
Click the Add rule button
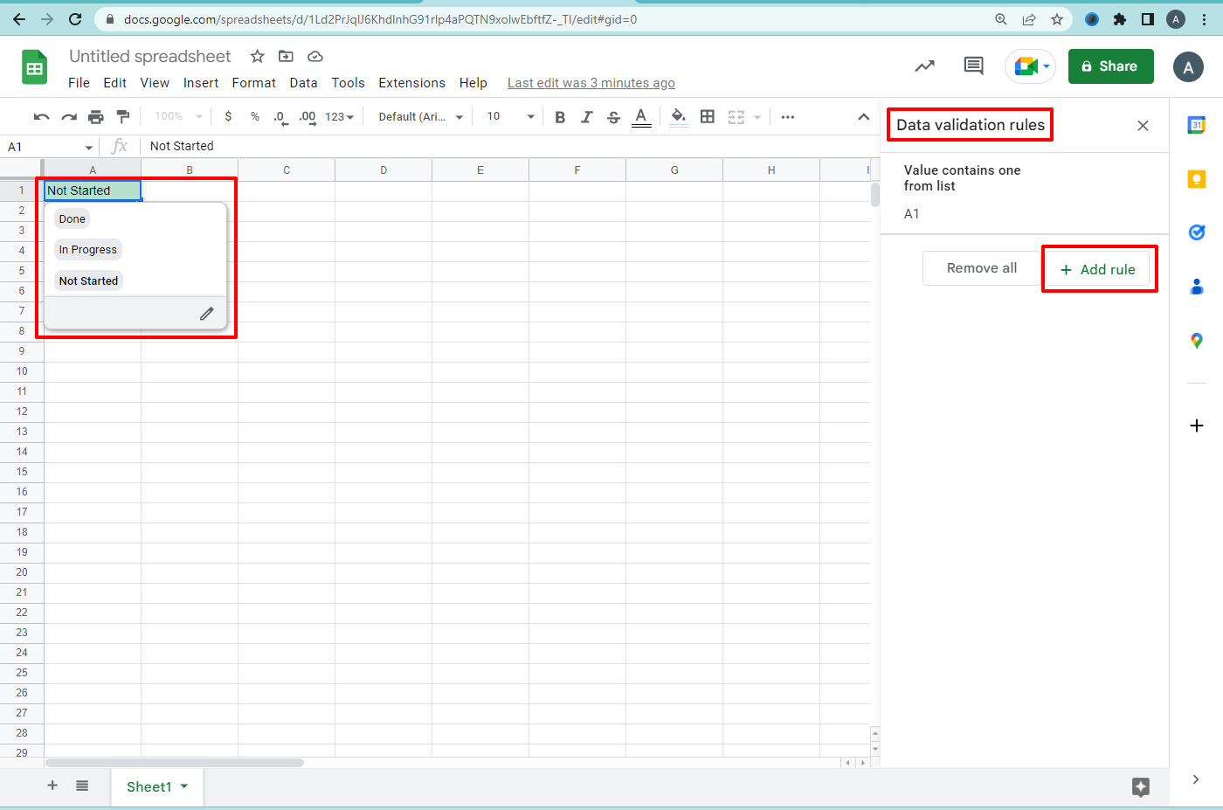click(x=1097, y=269)
